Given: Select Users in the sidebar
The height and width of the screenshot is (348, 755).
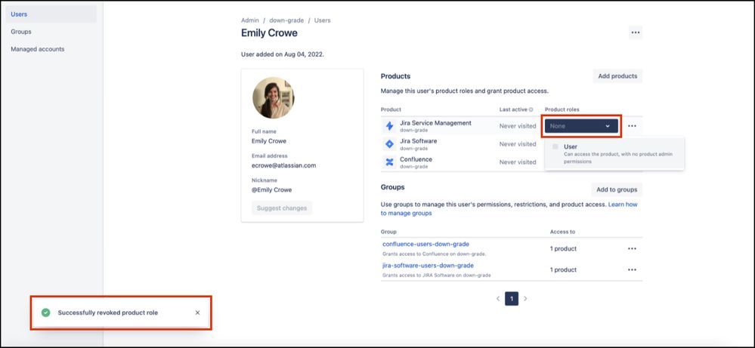Looking at the screenshot, I should click(x=51, y=14).
